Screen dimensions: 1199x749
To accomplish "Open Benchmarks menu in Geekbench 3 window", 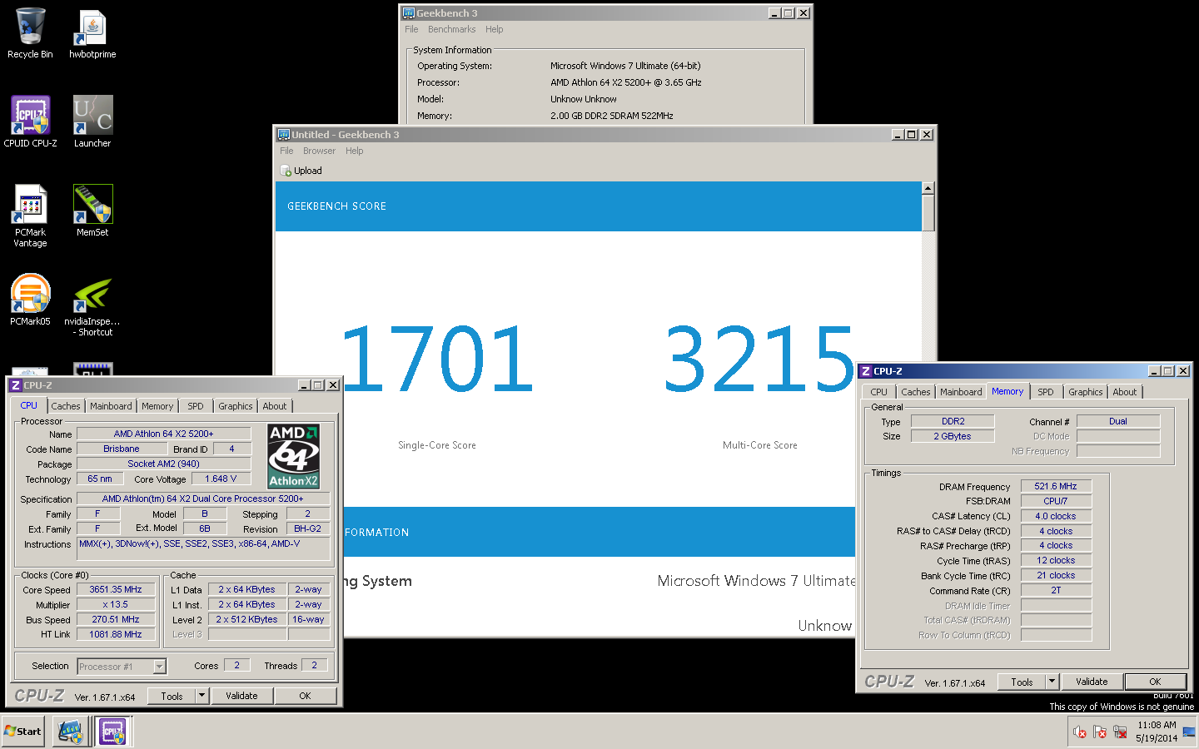I will (x=451, y=29).
